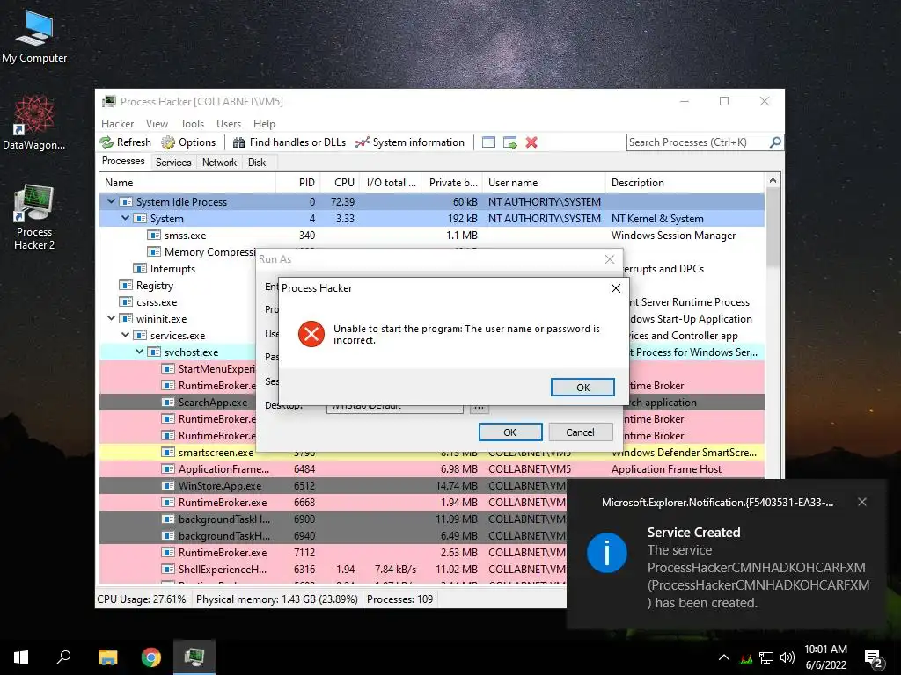Open the Windows Start menu
Viewport: 901px width, 675px height.
click(21, 657)
